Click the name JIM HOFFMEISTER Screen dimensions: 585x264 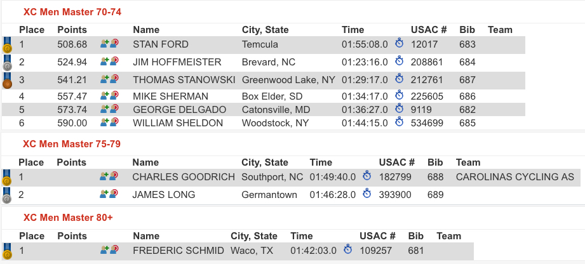click(x=177, y=62)
